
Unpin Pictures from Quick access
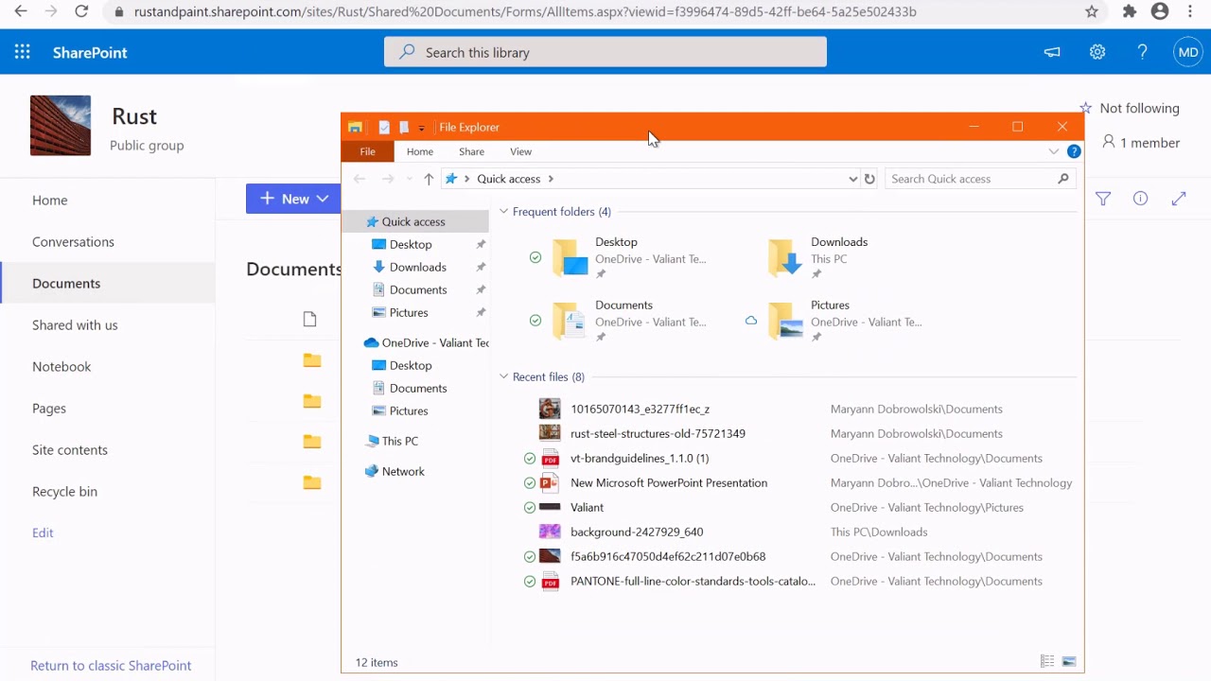pyautogui.click(x=481, y=312)
